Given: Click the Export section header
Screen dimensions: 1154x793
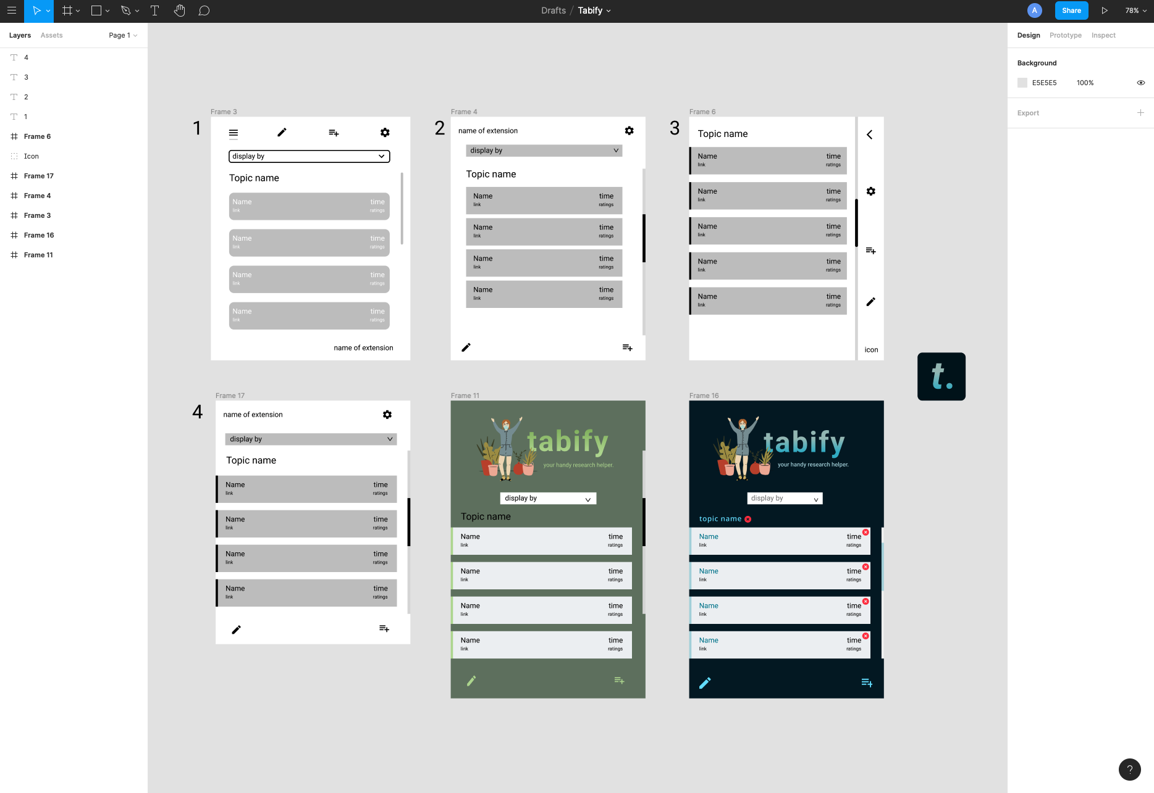Looking at the screenshot, I should click(x=1028, y=113).
